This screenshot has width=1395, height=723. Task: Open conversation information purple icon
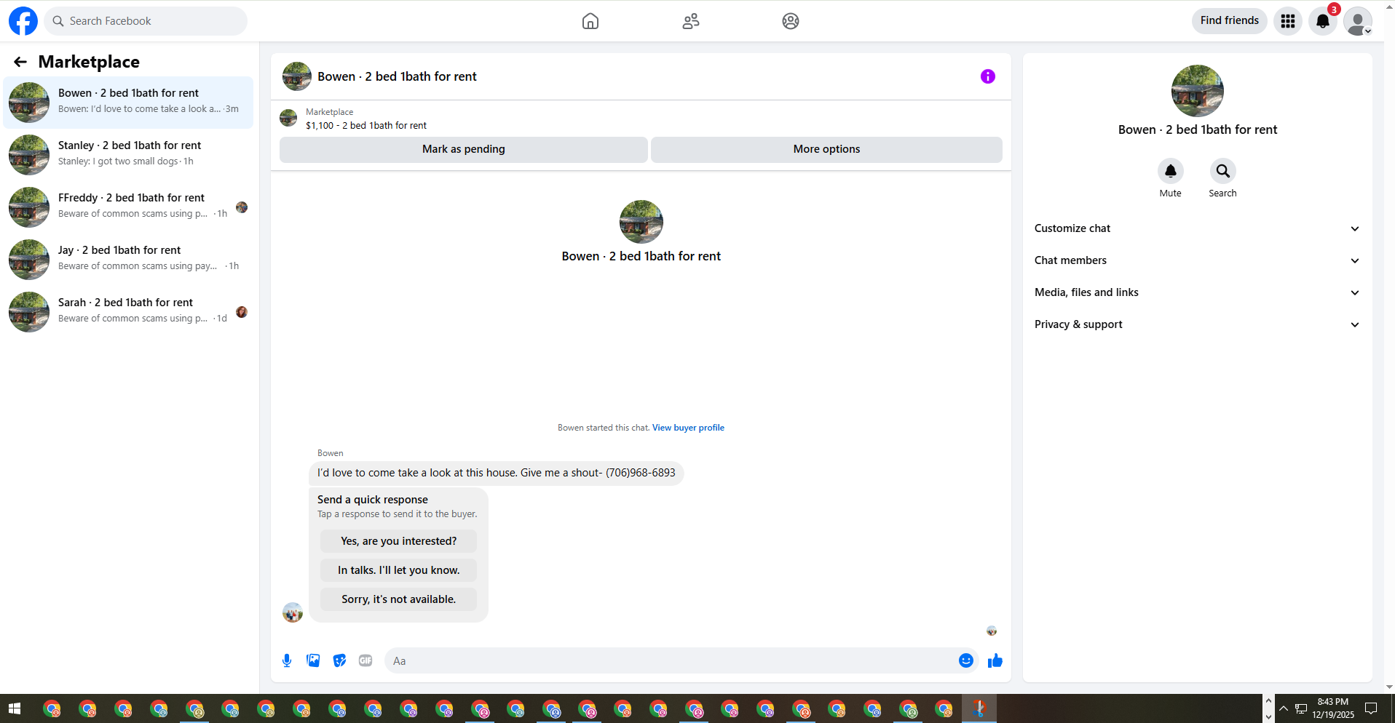[x=988, y=76]
